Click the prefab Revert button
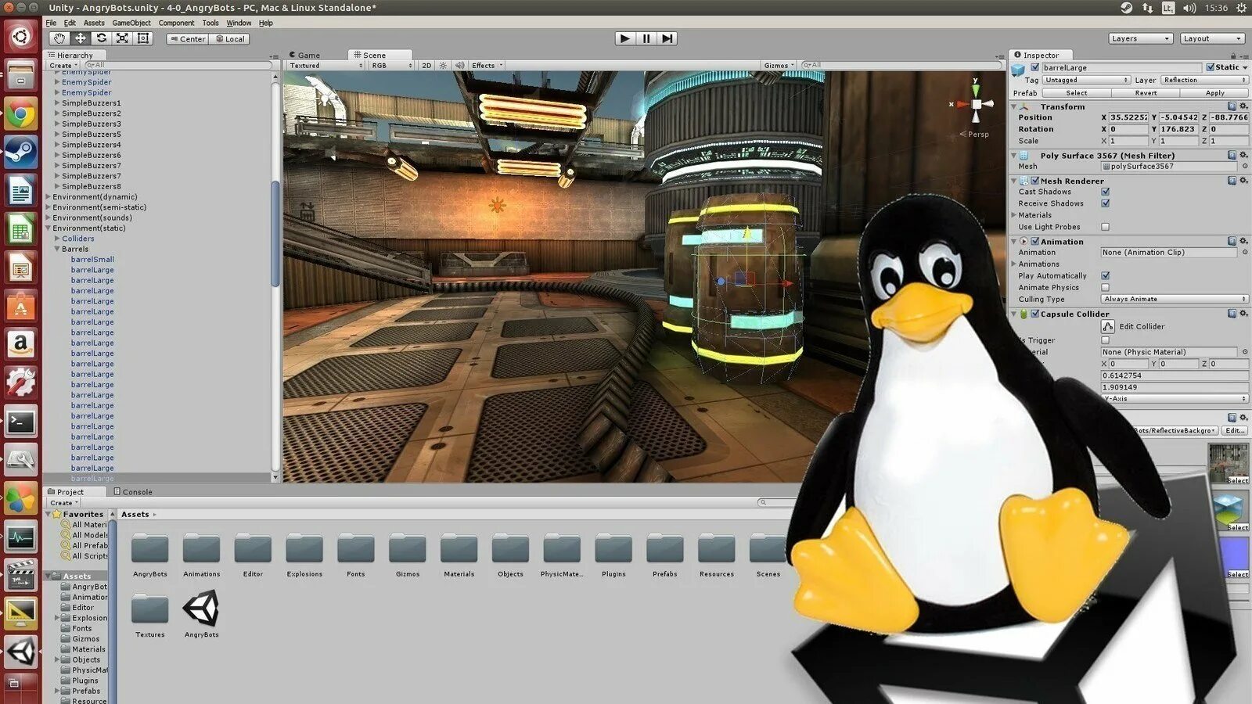The height and width of the screenshot is (704, 1252). click(1146, 93)
